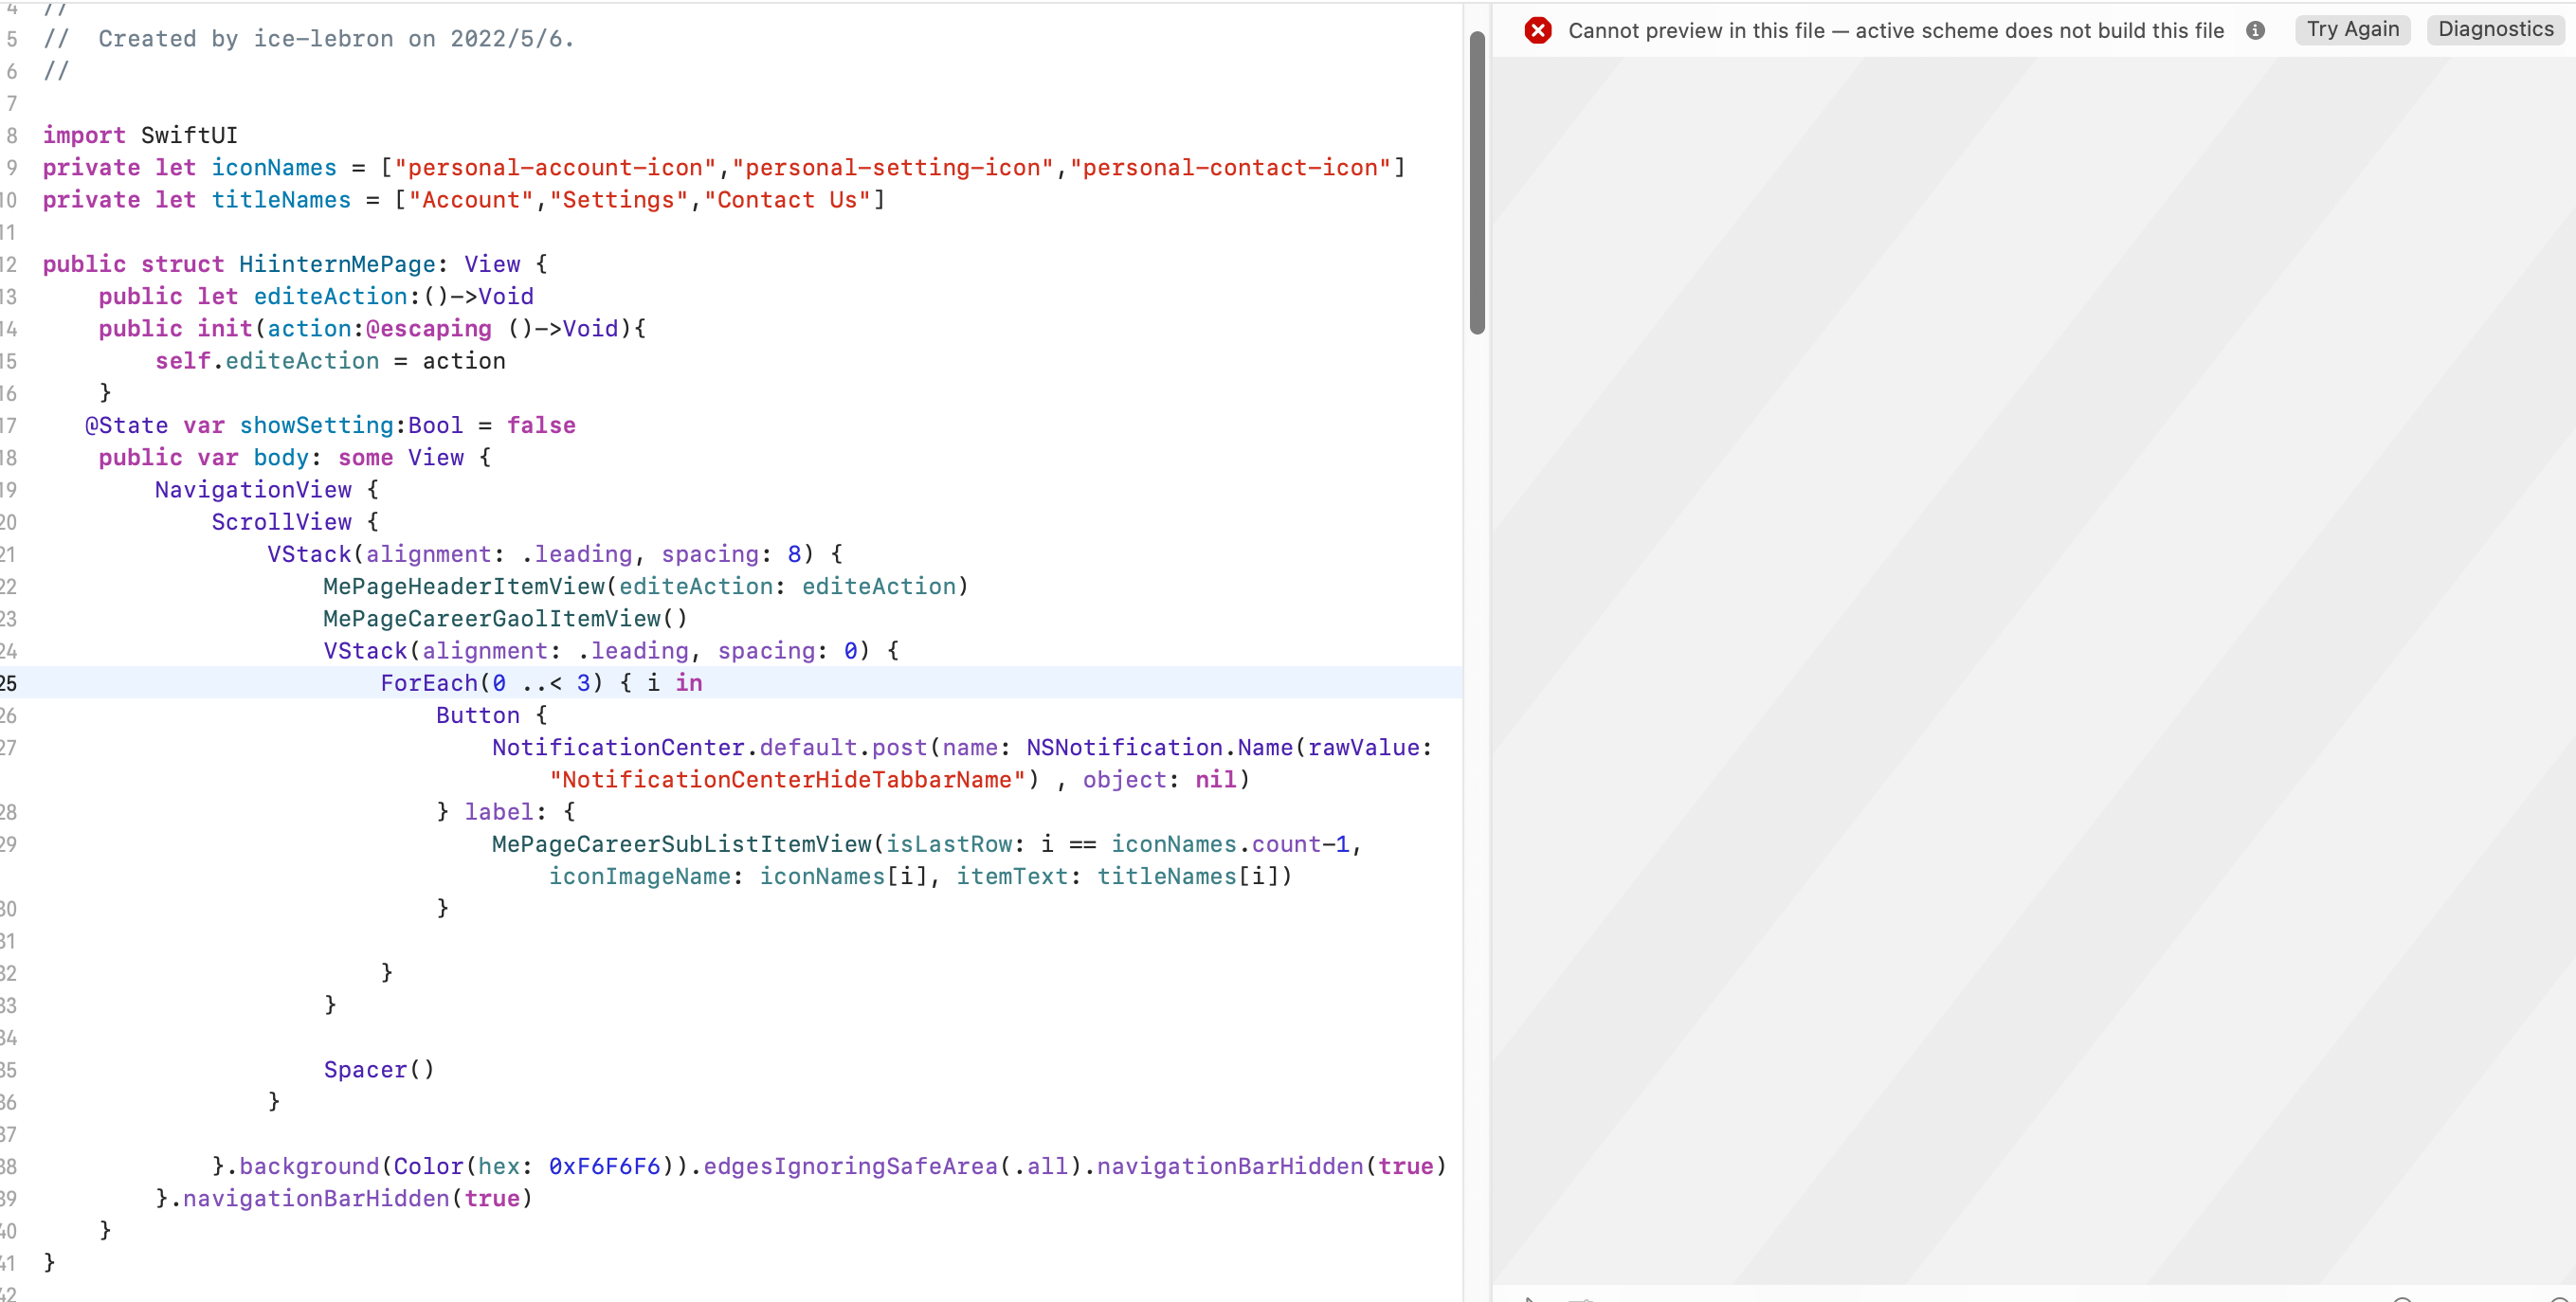Click MePageHeaderItemView in the VStack

[x=464, y=586]
